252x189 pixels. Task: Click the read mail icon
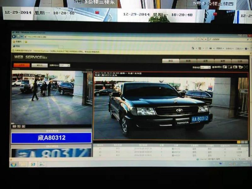(206, 49)
